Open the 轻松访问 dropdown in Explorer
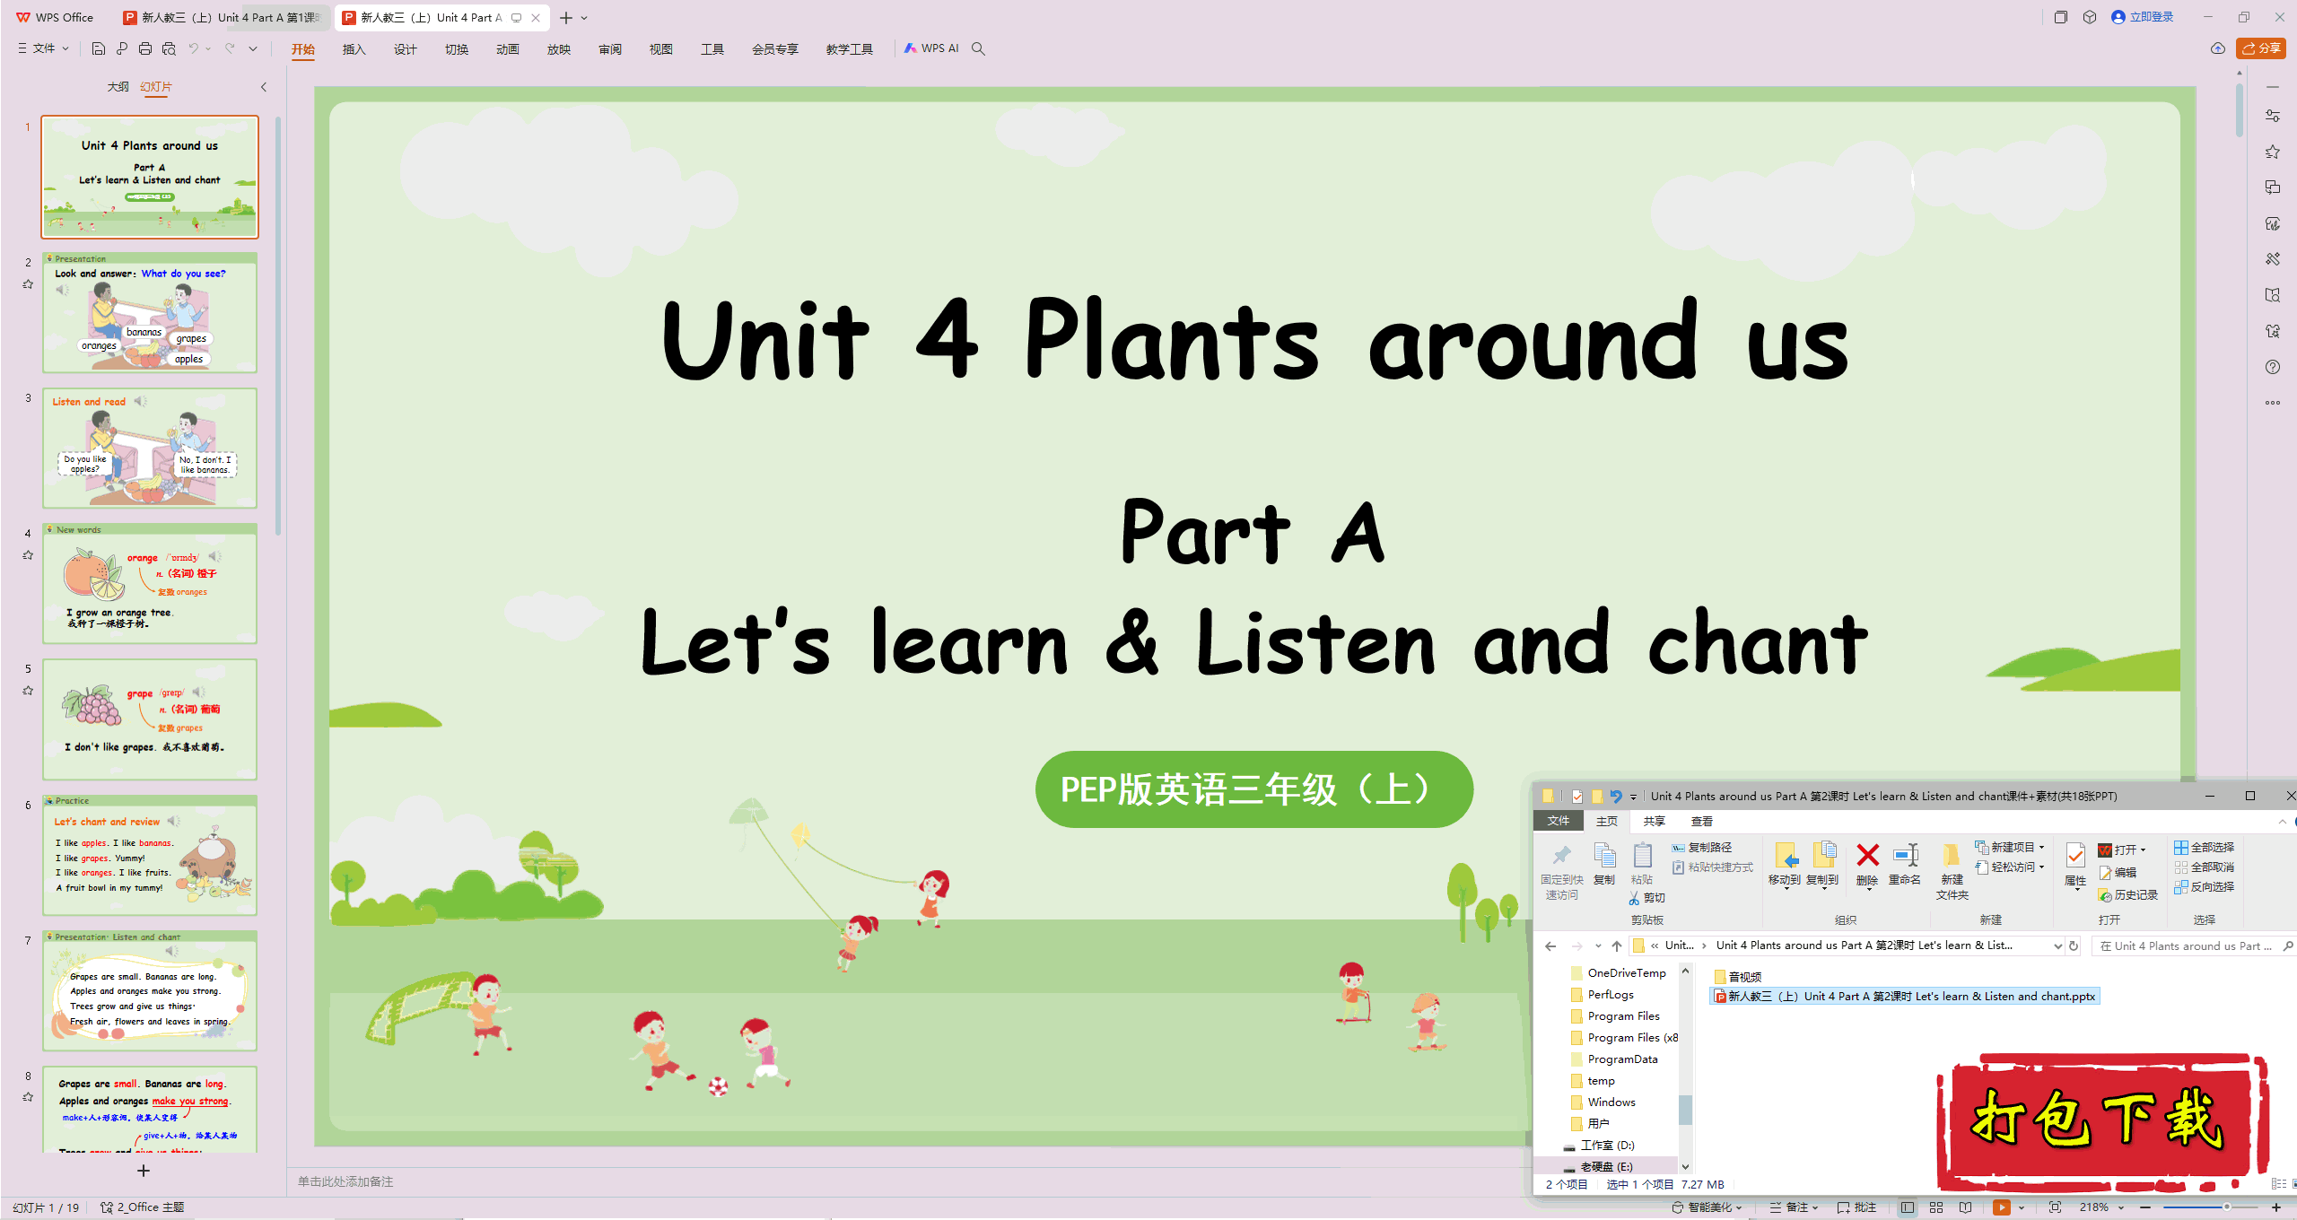Viewport: 2297px width, 1220px height. pyautogui.click(x=2010, y=867)
